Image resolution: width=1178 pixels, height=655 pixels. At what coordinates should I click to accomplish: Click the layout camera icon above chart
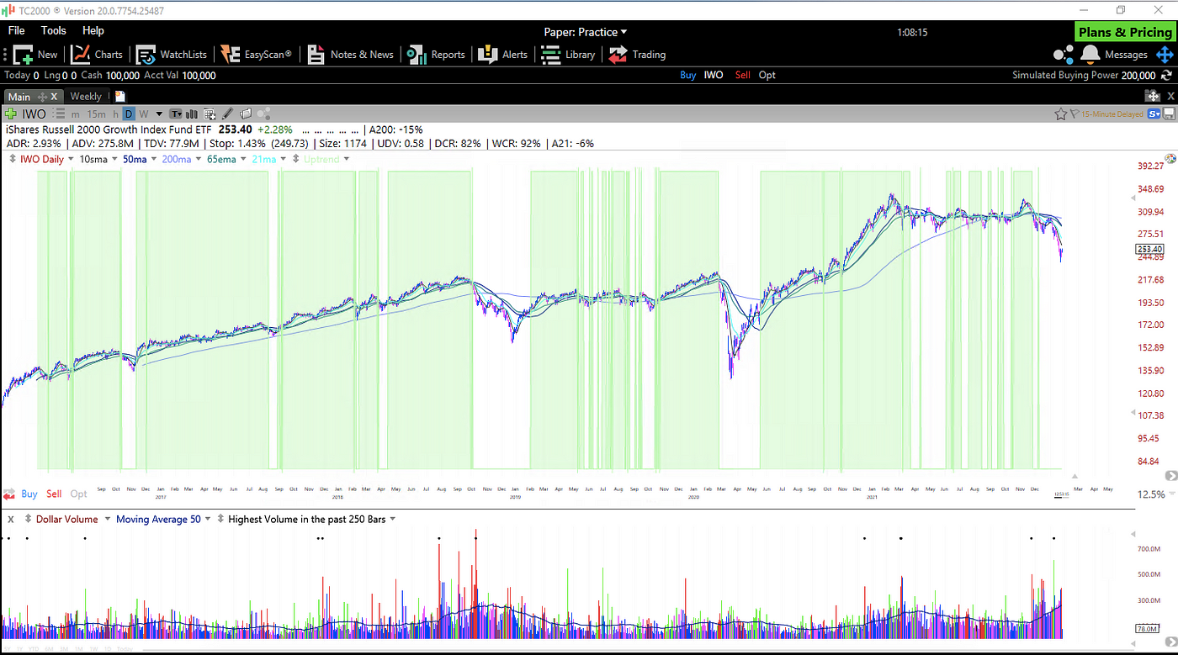click(x=1152, y=96)
